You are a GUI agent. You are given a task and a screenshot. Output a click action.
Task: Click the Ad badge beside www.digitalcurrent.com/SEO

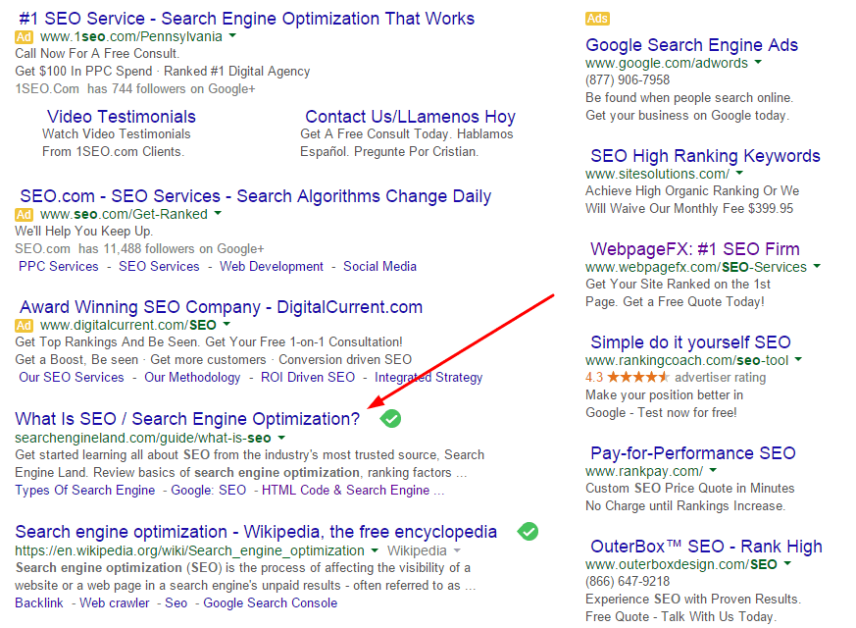point(25,325)
